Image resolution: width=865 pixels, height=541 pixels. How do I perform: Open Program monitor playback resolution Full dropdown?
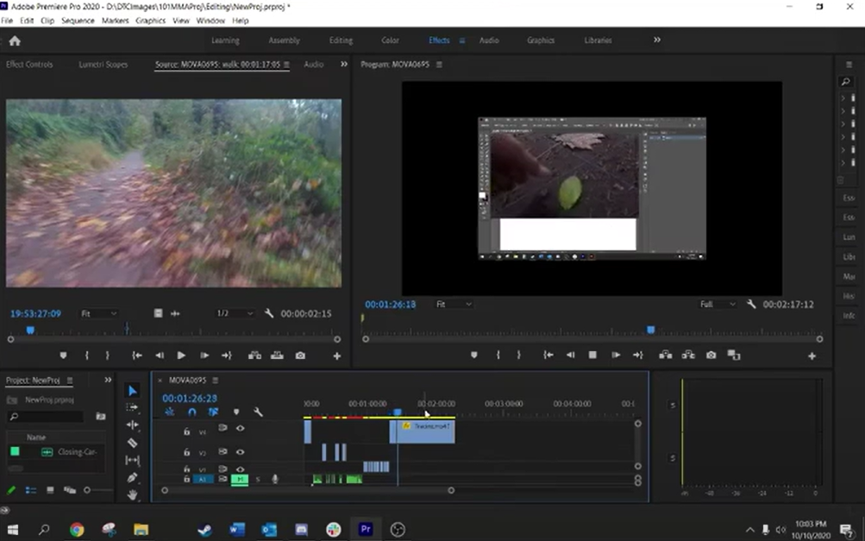pos(718,305)
